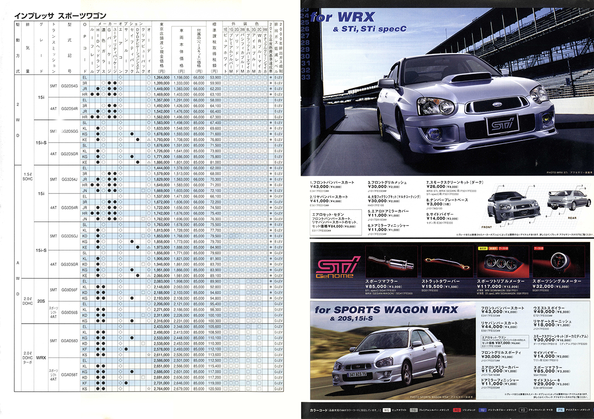Click the '& 20S,15i-S' subtitle
This screenshot has height=419, width=594.
click(x=351, y=319)
